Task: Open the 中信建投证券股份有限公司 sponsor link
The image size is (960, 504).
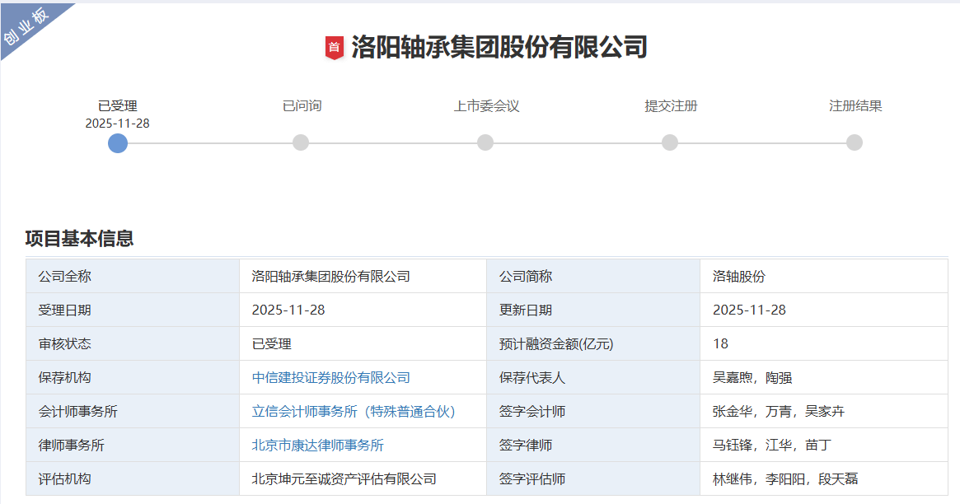Action: [331, 377]
